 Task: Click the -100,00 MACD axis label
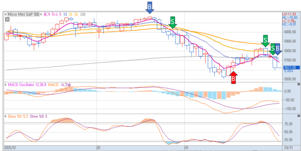pyautogui.click(x=290, y=109)
